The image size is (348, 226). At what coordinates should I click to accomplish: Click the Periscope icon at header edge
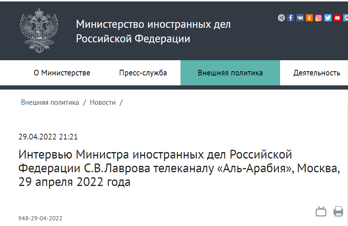click(x=345, y=18)
